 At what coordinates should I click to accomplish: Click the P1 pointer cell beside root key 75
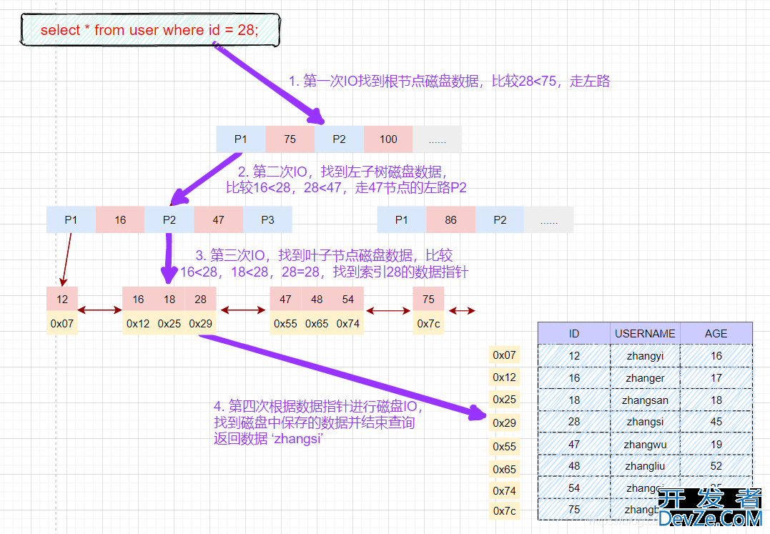point(241,139)
